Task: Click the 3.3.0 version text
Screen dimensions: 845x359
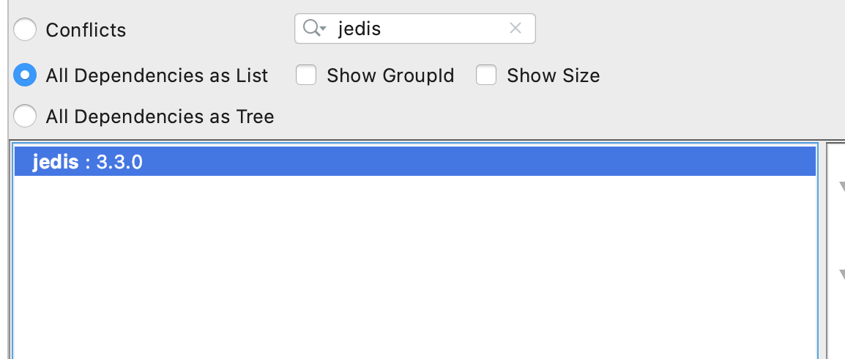Action: 119,162
